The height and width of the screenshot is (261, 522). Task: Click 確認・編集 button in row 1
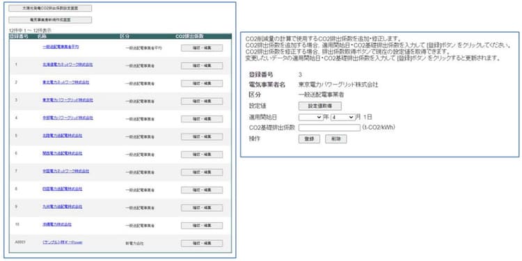202,65
